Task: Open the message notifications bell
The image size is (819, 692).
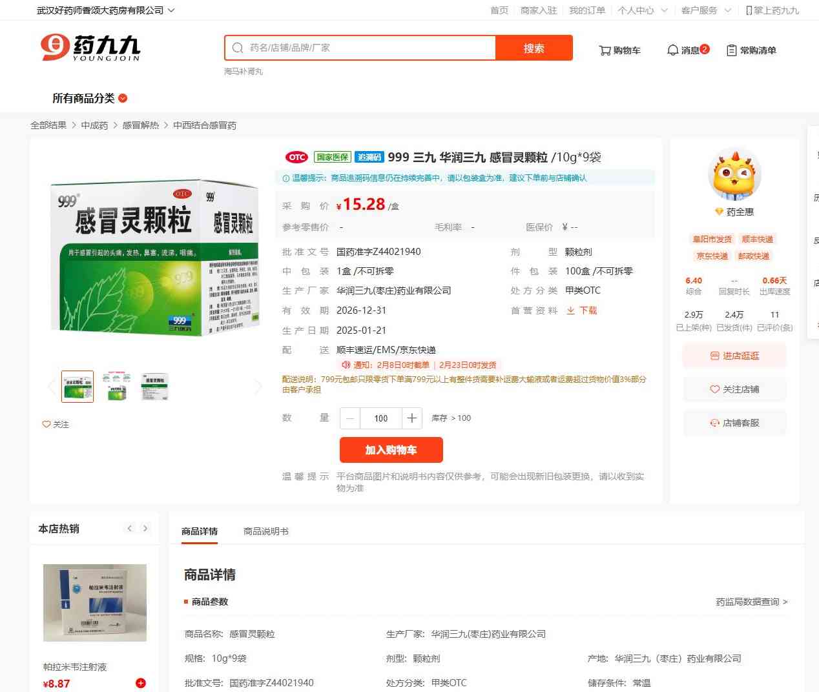Action: click(687, 50)
